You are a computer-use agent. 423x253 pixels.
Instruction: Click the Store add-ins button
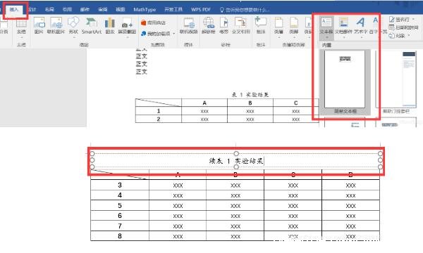(153, 22)
